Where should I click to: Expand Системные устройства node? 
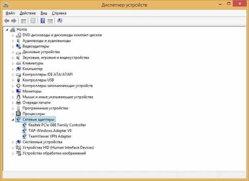[13, 142]
